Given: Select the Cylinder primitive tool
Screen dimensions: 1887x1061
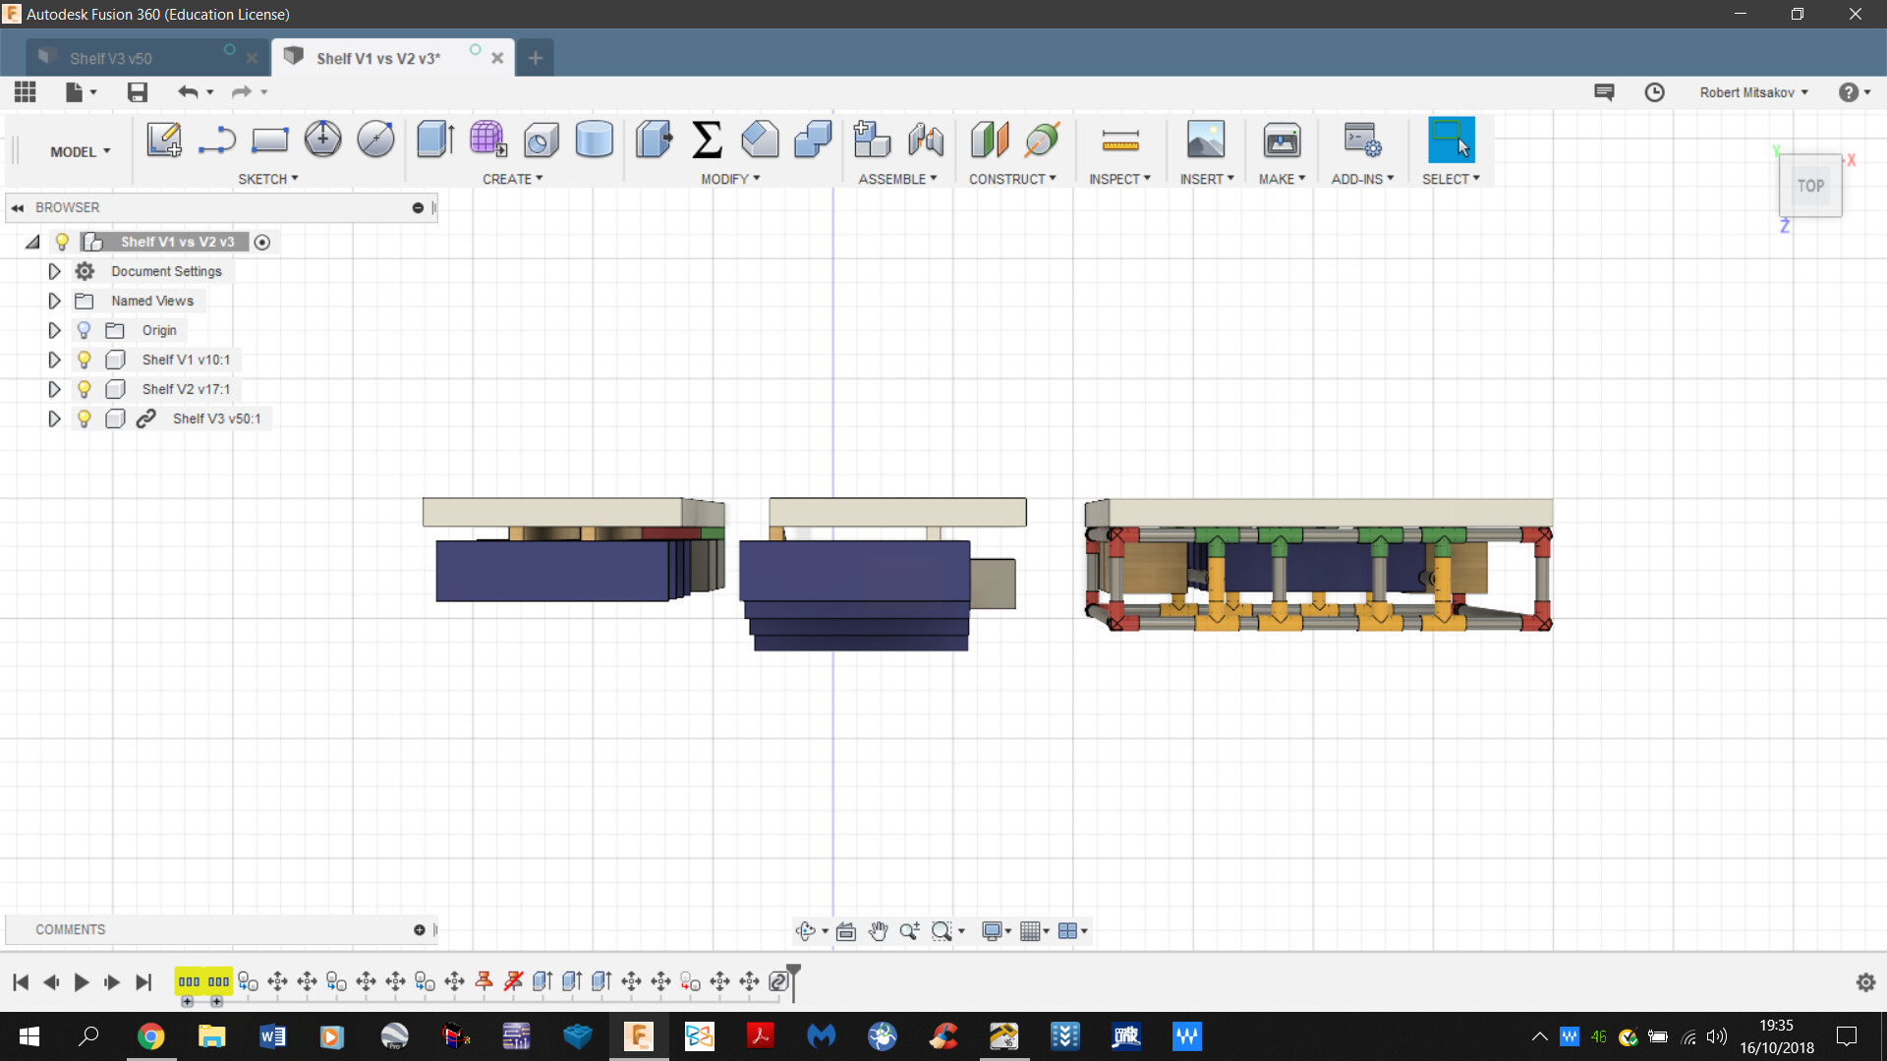Looking at the screenshot, I should (594, 140).
